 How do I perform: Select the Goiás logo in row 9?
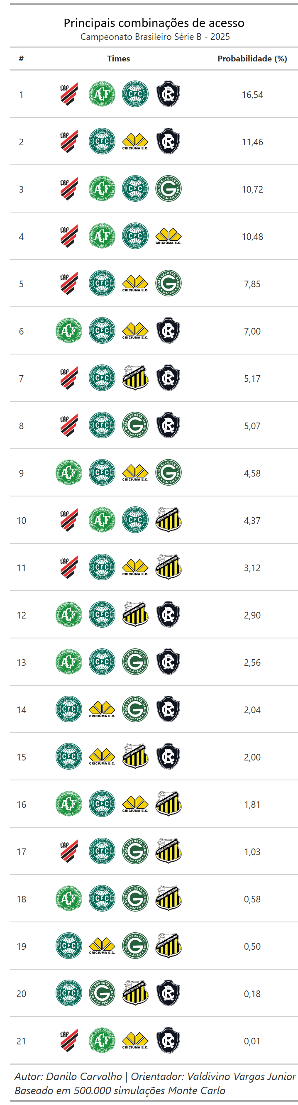pos(168,473)
